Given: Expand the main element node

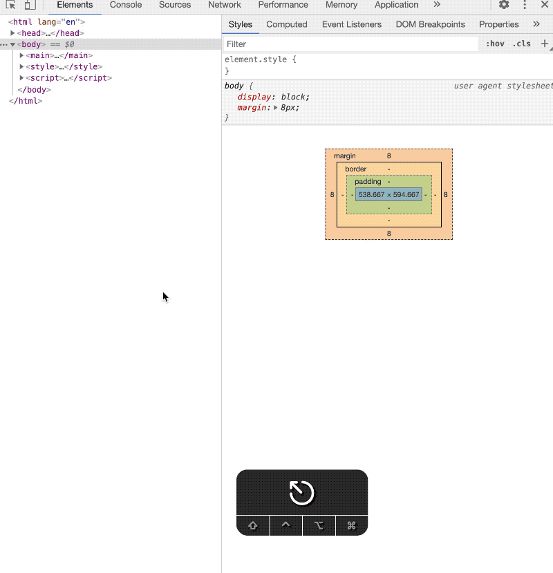Looking at the screenshot, I should tap(21, 55).
